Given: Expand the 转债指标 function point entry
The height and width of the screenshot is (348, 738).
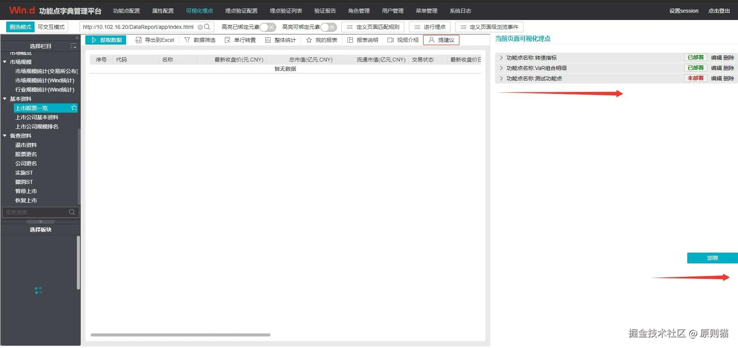Looking at the screenshot, I should [x=501, y=57].
